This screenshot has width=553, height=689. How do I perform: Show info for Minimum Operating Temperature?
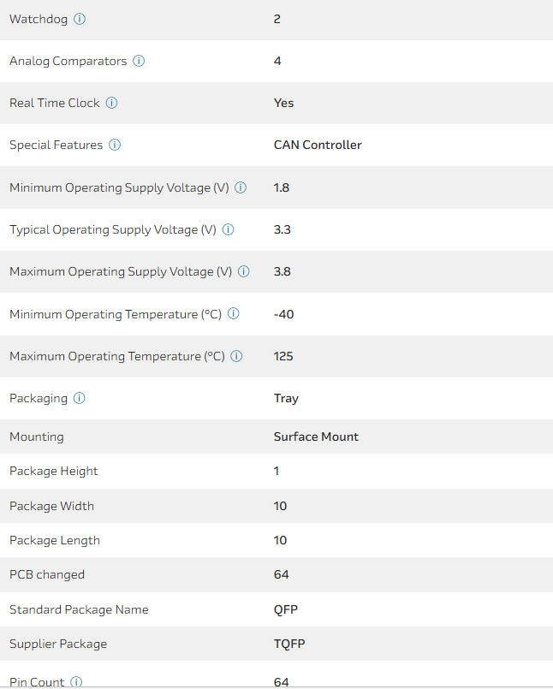(x=234, y=314)
